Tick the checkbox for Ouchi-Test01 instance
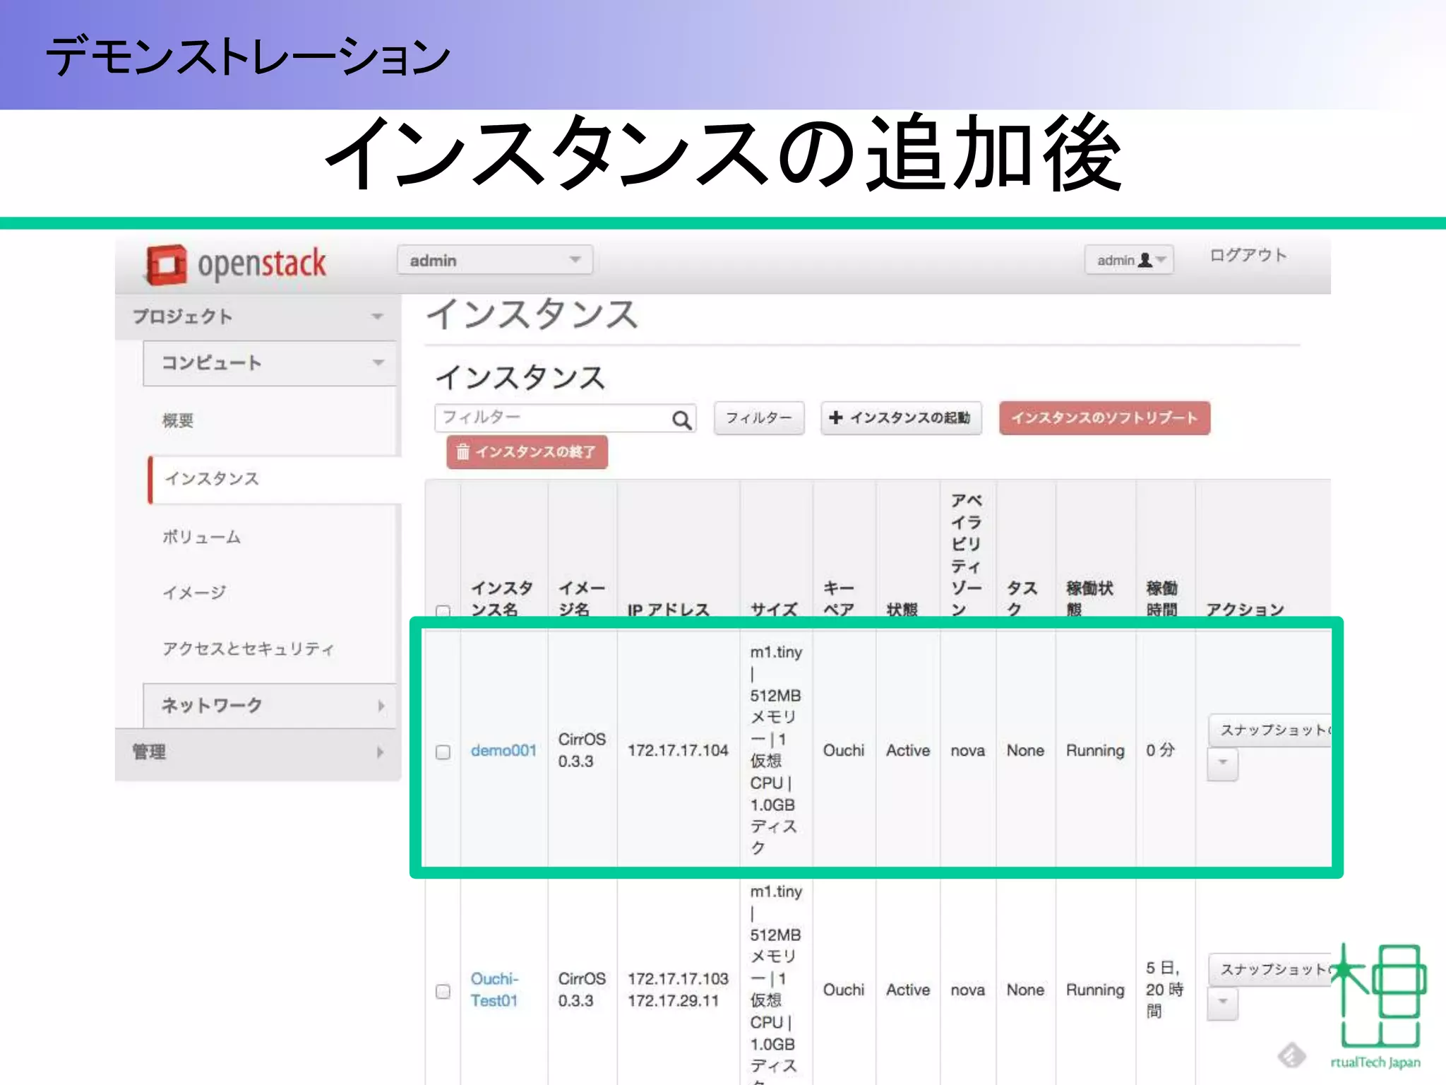The image size is (1446, 1085). (443, 991)
